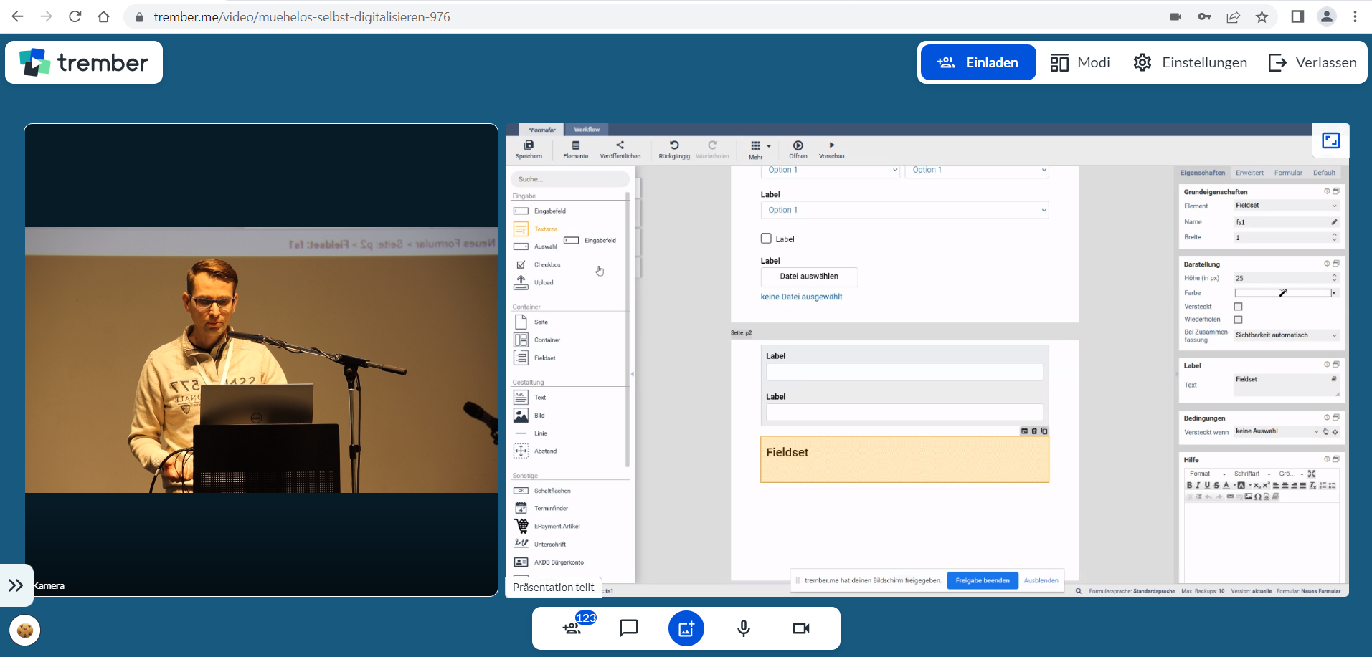1372x657 pixels.
Task: Adjust the Breite stepper
Action: (1335, 237)
